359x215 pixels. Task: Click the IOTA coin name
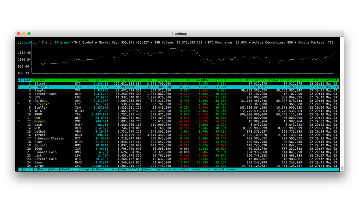coord(38,111)
